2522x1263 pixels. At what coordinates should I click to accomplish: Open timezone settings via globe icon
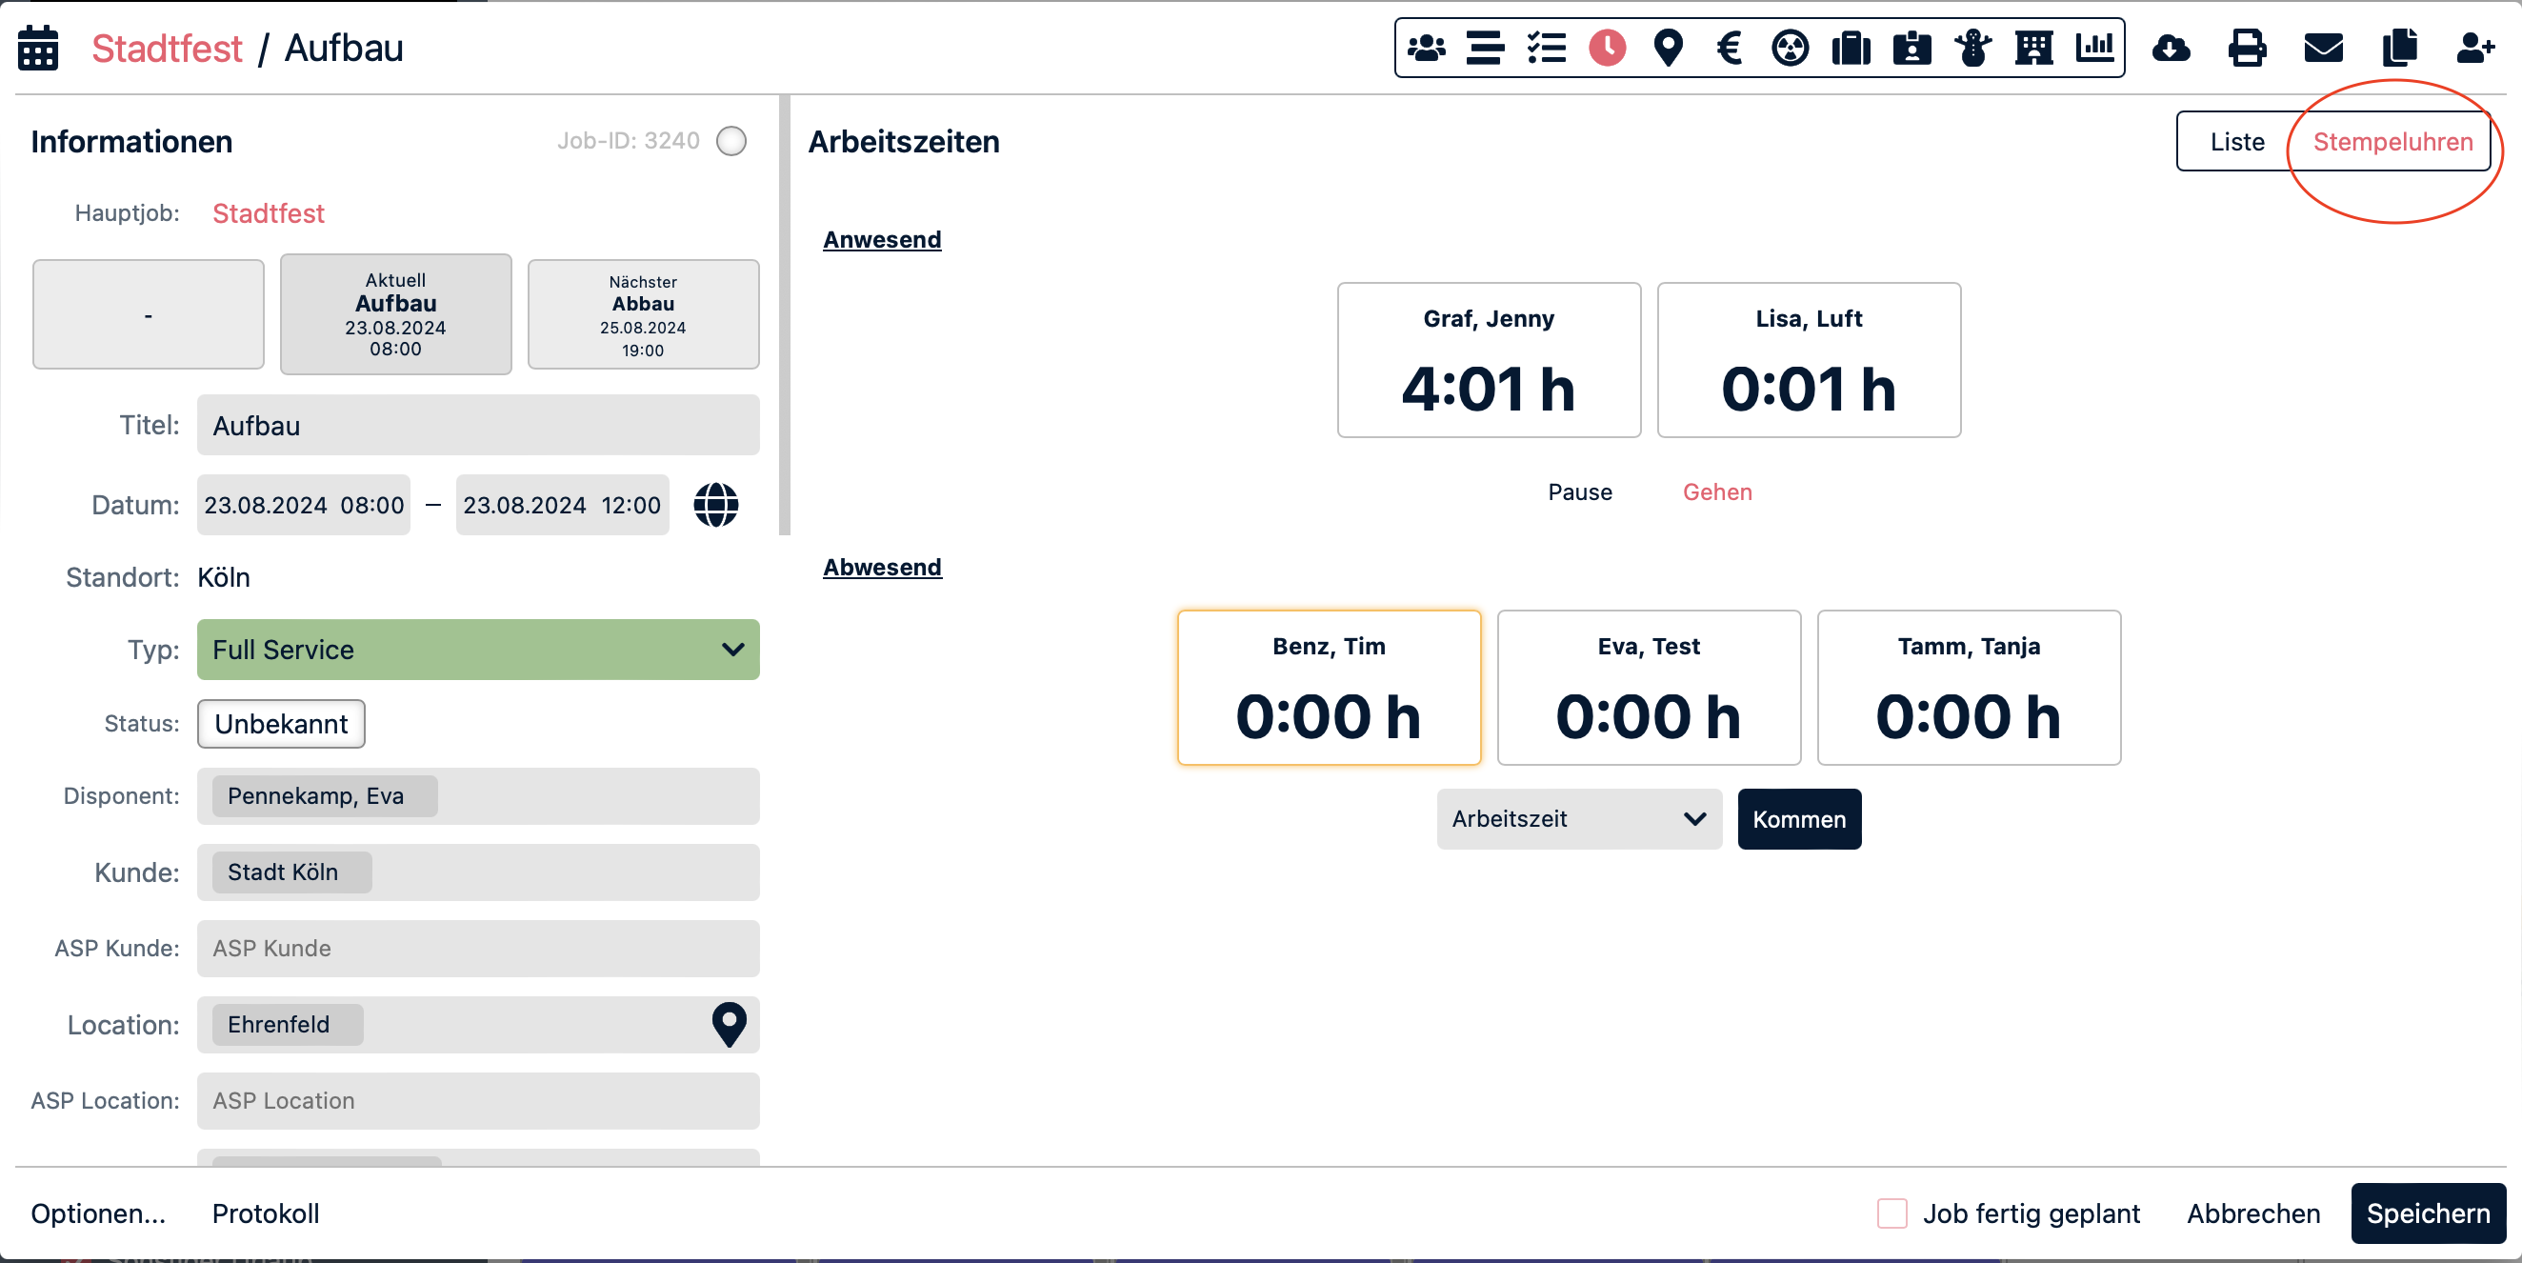(715, 504)
